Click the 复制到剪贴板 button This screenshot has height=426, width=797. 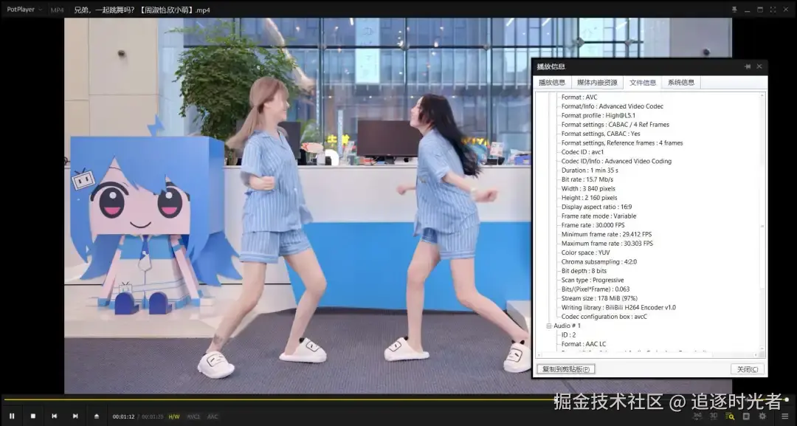point(566,369)
